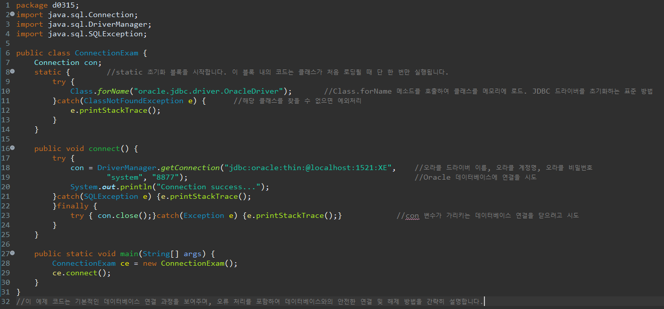Click the 'forName' method call on line 10
The width and height of the screenshot is (664, 309).
(113, 91)
